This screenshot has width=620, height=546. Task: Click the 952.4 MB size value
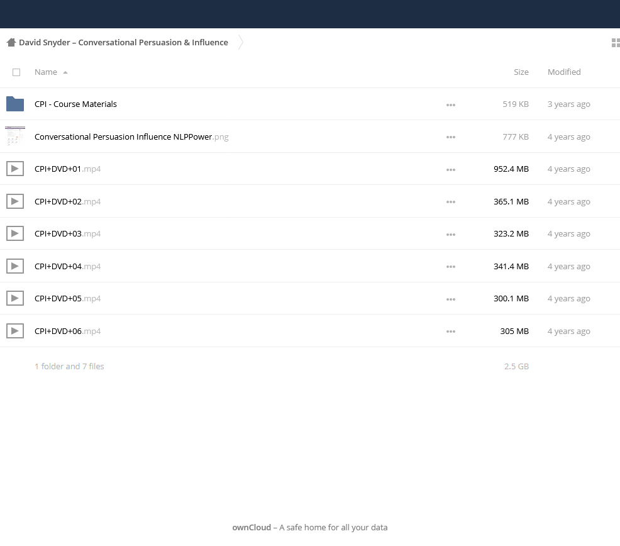[x=511, y=169]
